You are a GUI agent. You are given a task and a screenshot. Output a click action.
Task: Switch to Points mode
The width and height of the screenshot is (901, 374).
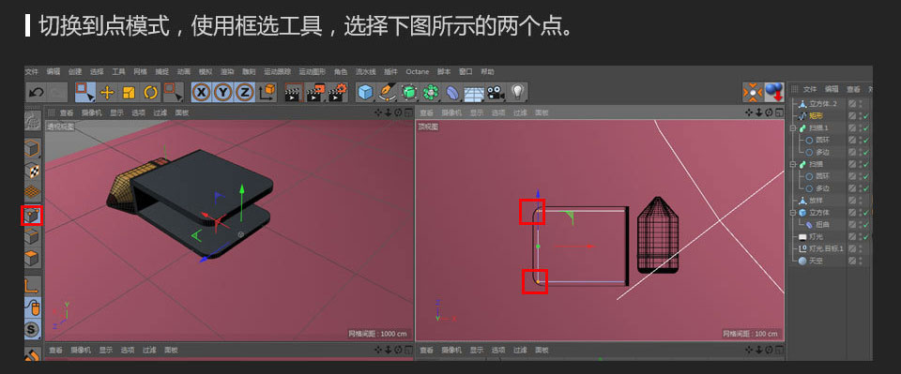(32, 216)
